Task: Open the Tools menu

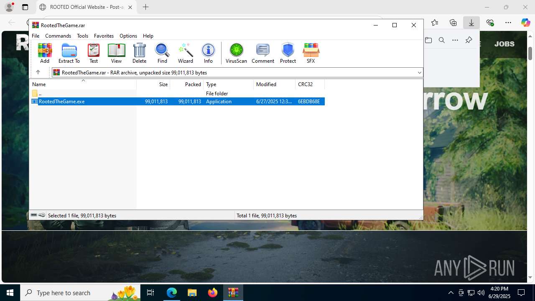Action: click(82, 36)
